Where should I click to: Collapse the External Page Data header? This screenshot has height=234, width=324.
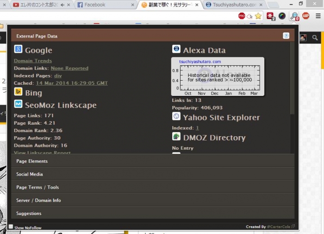[x=153, y=35]
